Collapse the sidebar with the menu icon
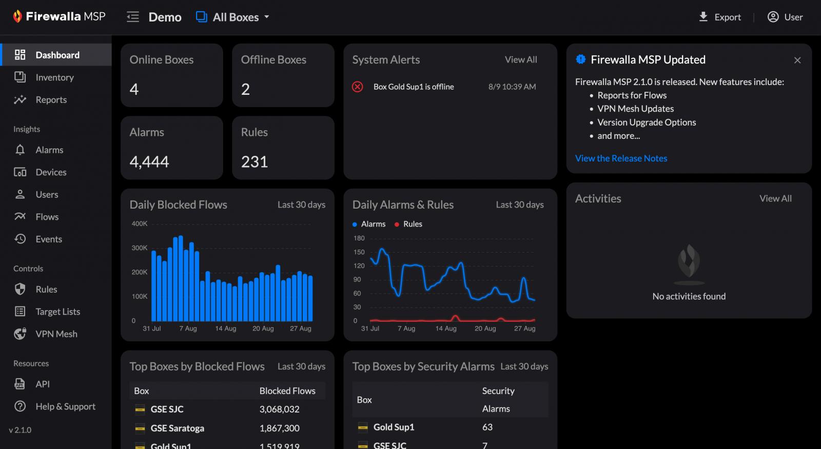 click(x=133, y=17)
